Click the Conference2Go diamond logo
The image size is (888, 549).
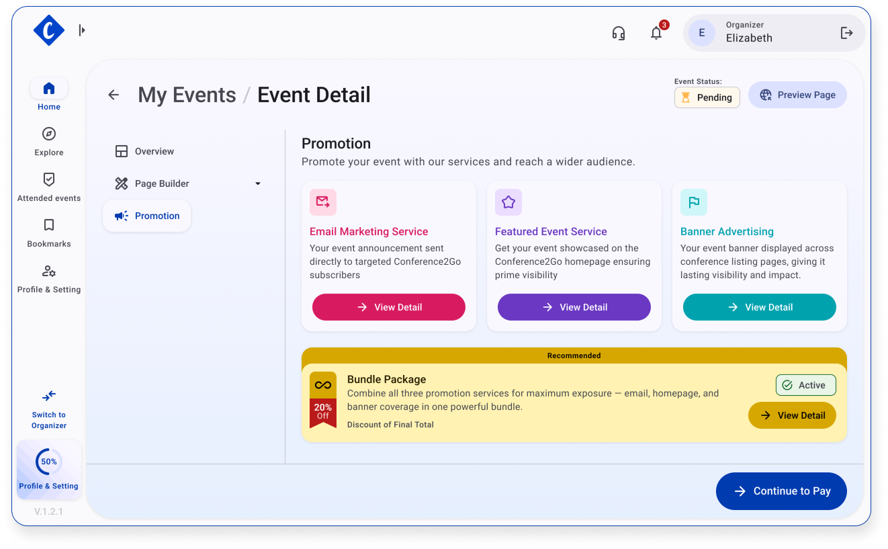click(48, 30)
